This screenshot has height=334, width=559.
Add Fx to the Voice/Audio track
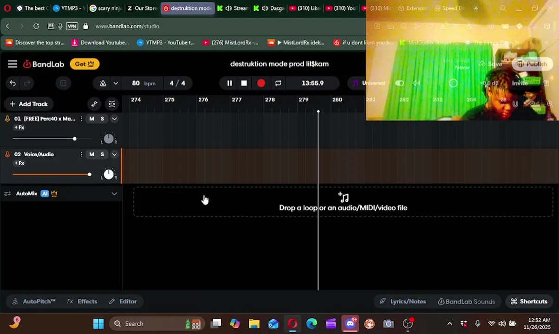point(19,163)
